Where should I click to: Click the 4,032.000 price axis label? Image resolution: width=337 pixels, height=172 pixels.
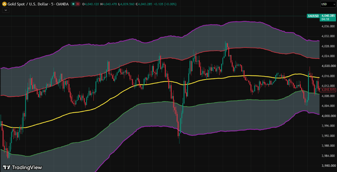[328, 36]
